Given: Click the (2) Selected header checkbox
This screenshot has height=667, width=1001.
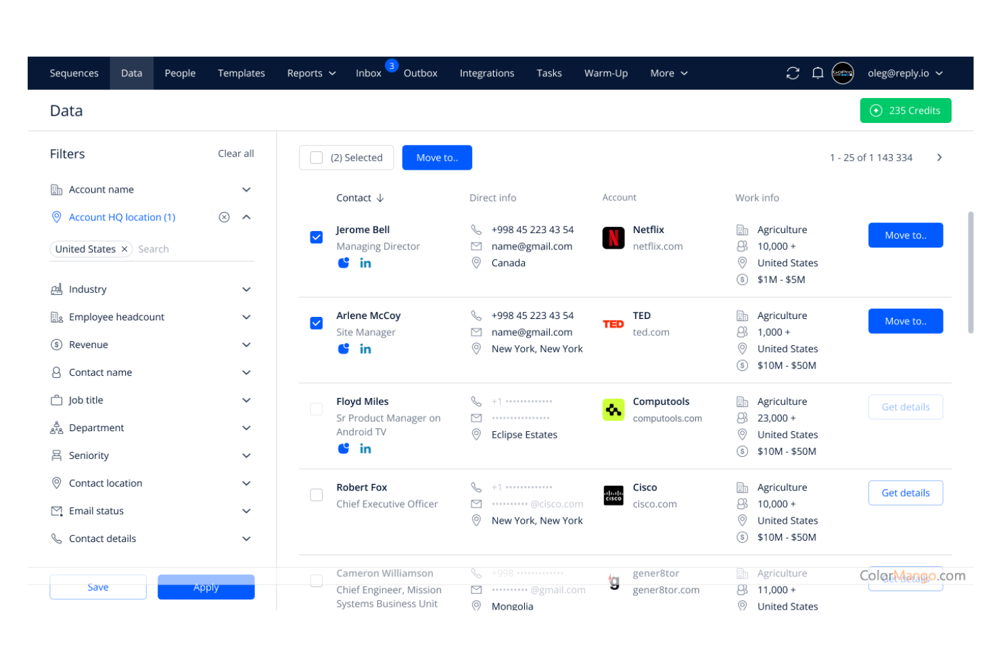Looking at the screenshot, I should (x=316, y=157).
